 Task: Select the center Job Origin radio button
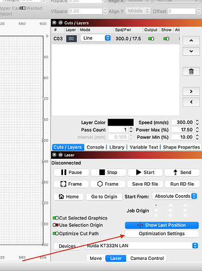tap(171, 210)
